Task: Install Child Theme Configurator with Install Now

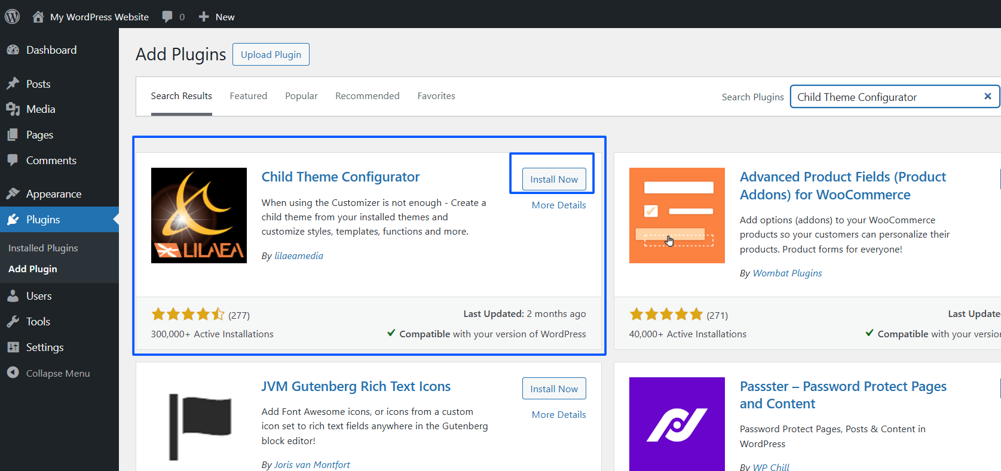Action: click(x=554, y=179)
